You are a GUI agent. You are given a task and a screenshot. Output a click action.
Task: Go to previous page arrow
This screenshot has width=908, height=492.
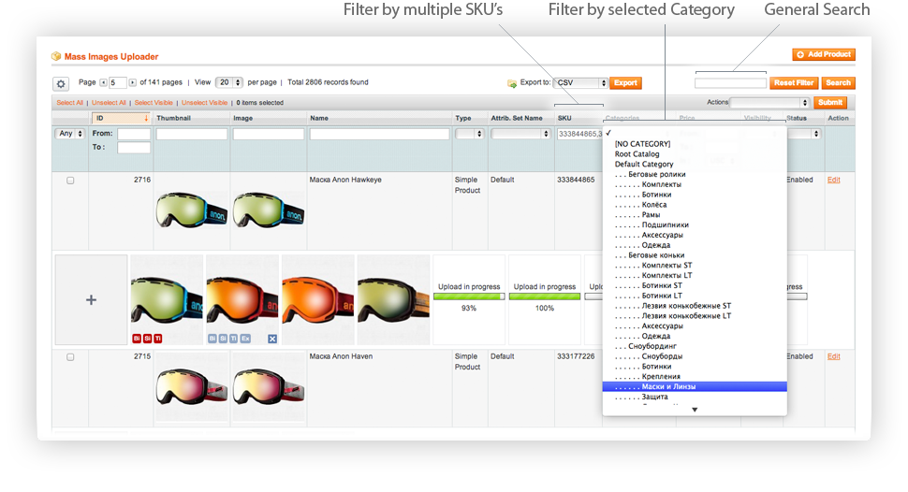(x=103, y=82)
